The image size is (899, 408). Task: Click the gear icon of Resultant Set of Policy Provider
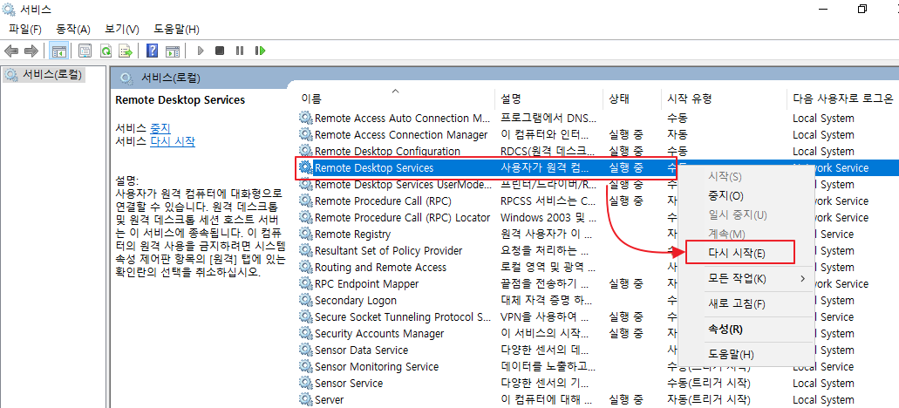pyautogui.click(x=305, y=250)
